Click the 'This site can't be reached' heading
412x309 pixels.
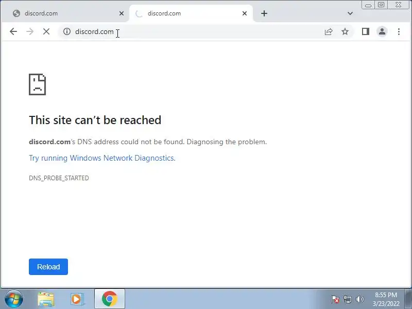coord(95,120)
